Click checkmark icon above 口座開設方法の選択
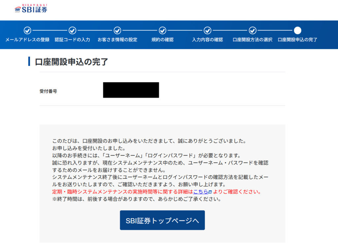The image size is (338, 246). click(x=253, y=30)
